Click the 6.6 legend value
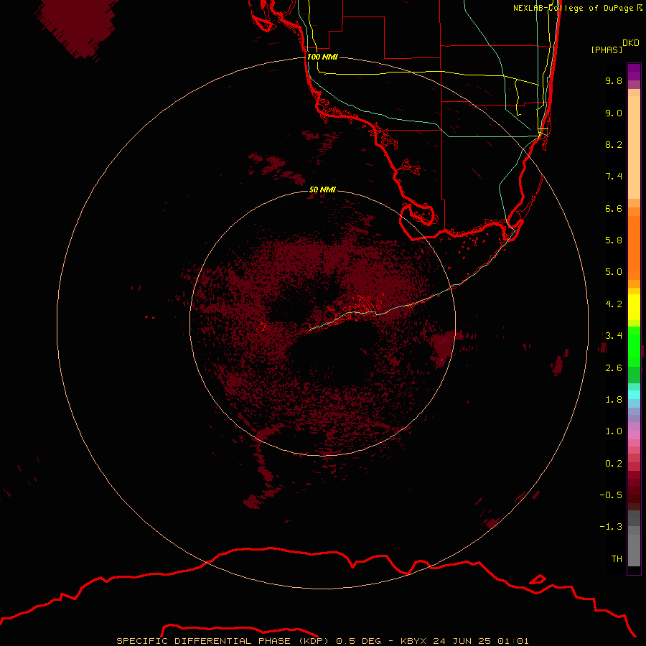Screen dimensions: 646x646 [614, 208]
